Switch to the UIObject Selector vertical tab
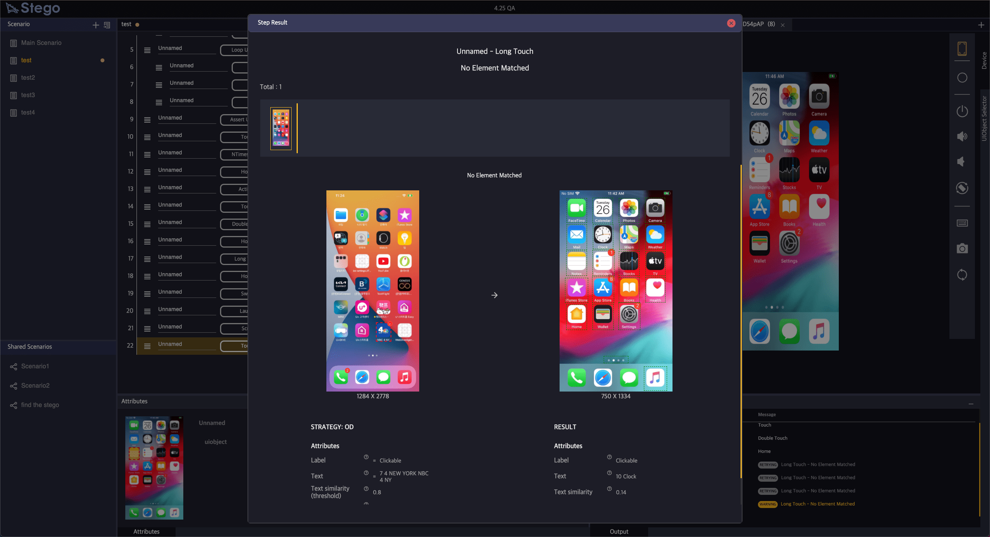This screenshot has height=537, width=990. [x=984, y=118]
